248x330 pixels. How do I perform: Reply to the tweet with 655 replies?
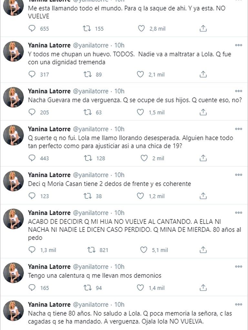[x=32, y=28]
